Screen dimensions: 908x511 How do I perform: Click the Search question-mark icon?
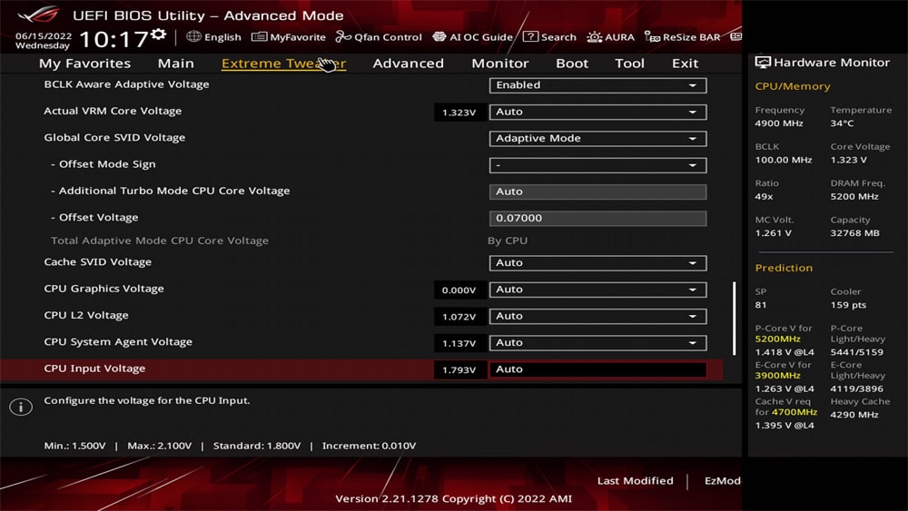point(530,37)
